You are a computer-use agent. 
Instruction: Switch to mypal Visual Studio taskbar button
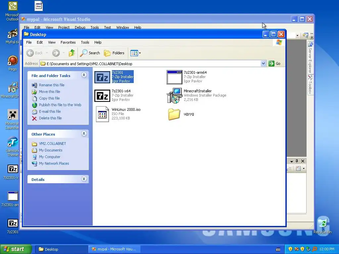pos(115,249)
